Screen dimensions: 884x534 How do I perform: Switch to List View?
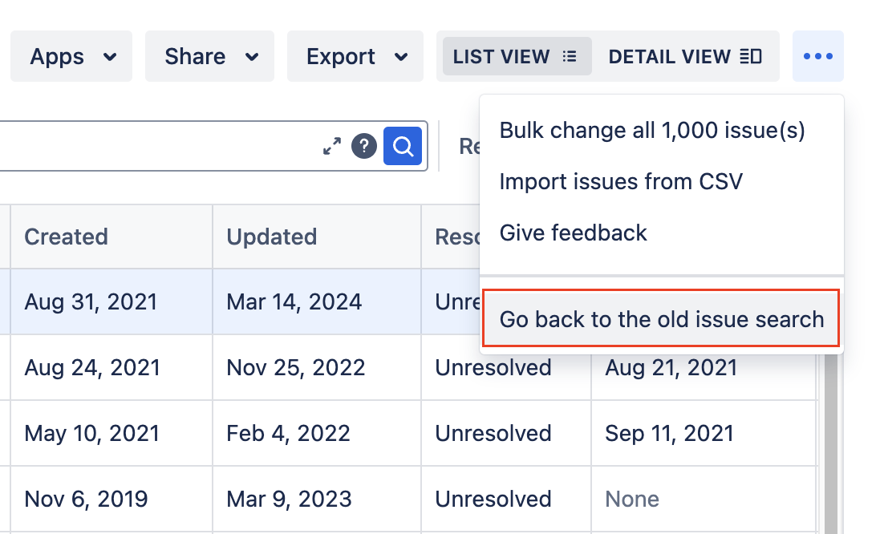click(x=514, y=56)
